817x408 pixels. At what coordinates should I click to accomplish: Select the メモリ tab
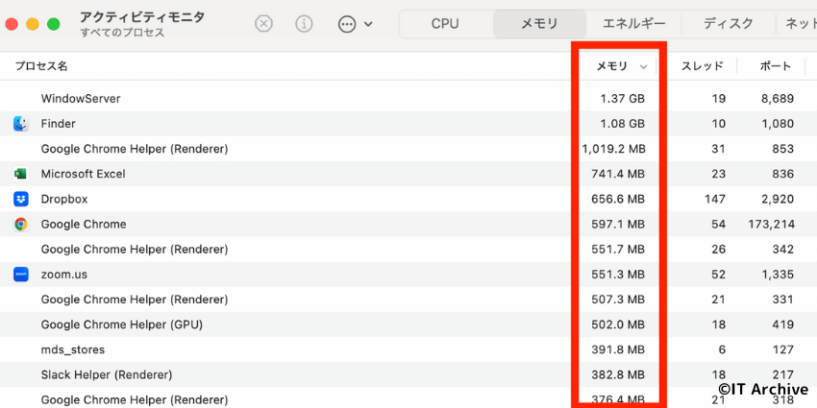point(539,24)
